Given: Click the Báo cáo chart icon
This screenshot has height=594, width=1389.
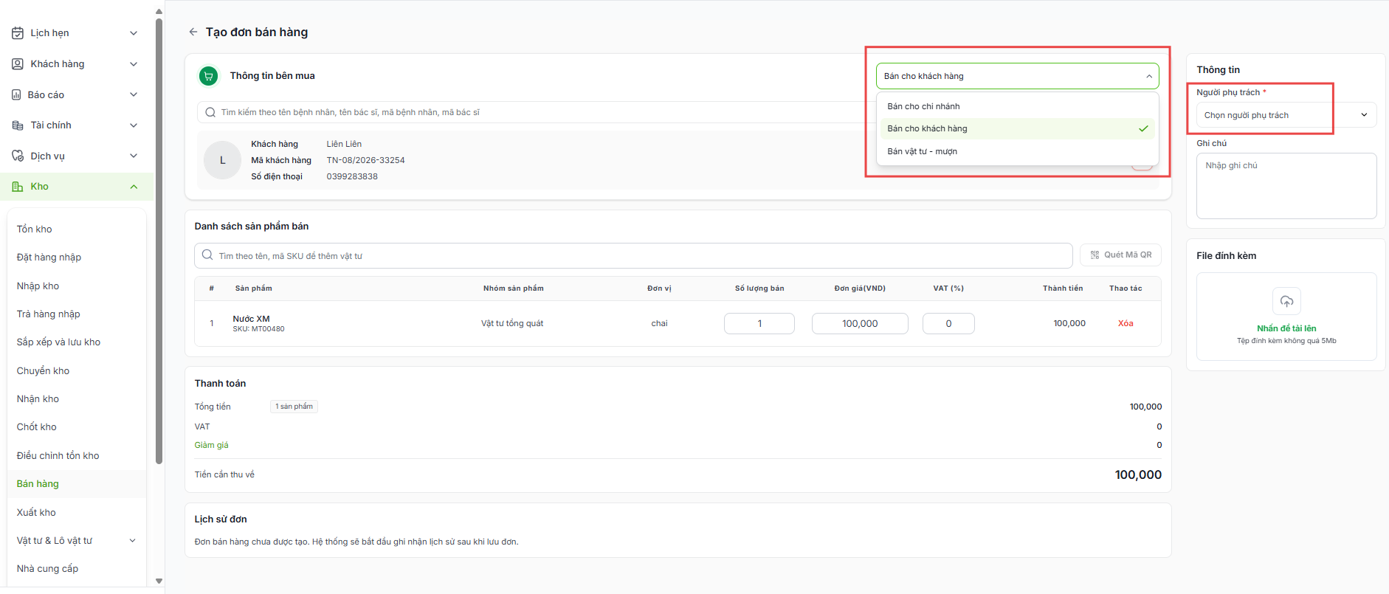Looking at the screenshot, I should (16, 94).
